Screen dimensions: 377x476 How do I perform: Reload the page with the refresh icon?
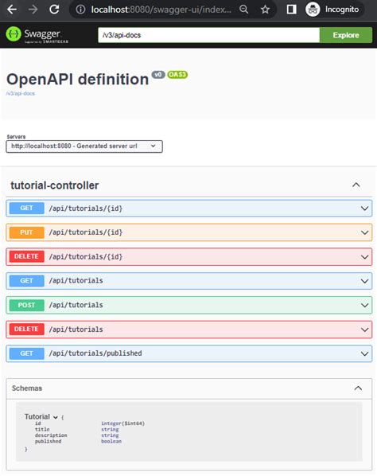pos(54,10)
